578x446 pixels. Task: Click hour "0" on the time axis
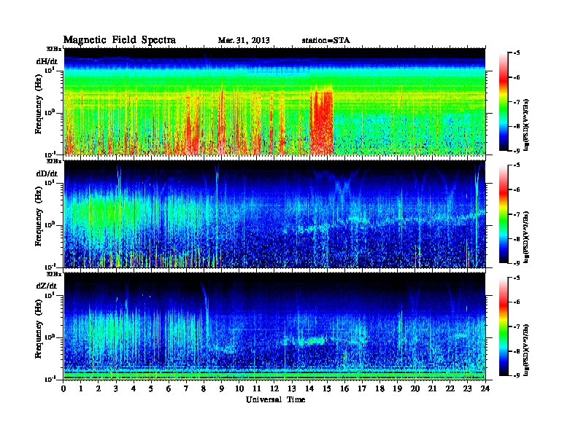click(63, 388)
